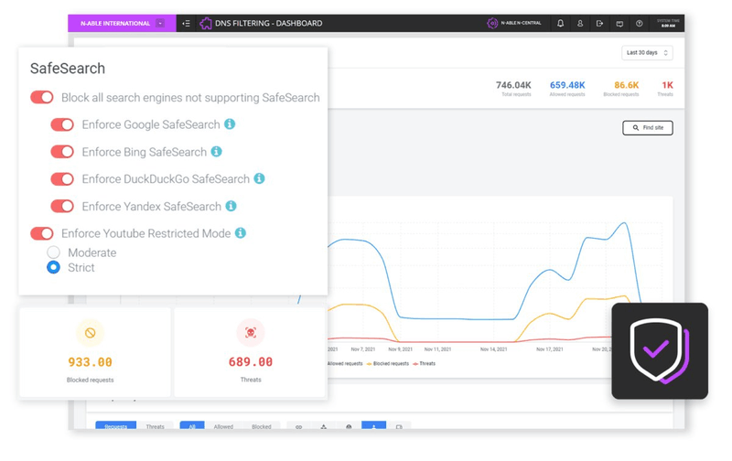
Task: Click the threats skull icon
Action: coord(251,333)
